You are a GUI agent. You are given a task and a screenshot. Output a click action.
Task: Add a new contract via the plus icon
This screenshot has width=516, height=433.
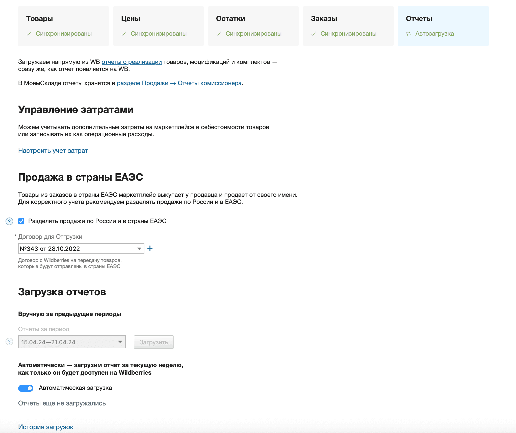150,248
